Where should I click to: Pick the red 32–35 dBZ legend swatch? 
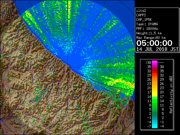[155, 71]
